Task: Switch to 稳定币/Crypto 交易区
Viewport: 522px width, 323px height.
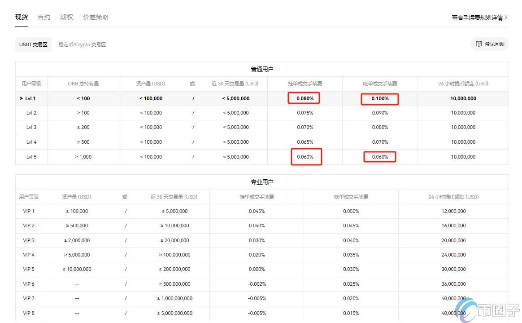Action: [x=82, y=44]
